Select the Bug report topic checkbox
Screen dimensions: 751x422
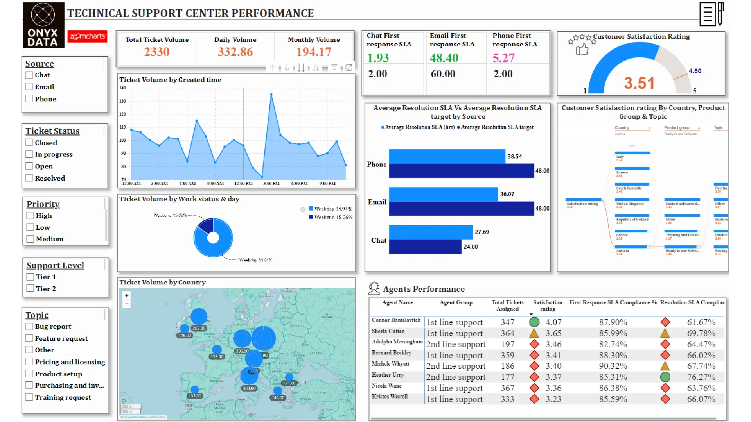coord(29,326)
